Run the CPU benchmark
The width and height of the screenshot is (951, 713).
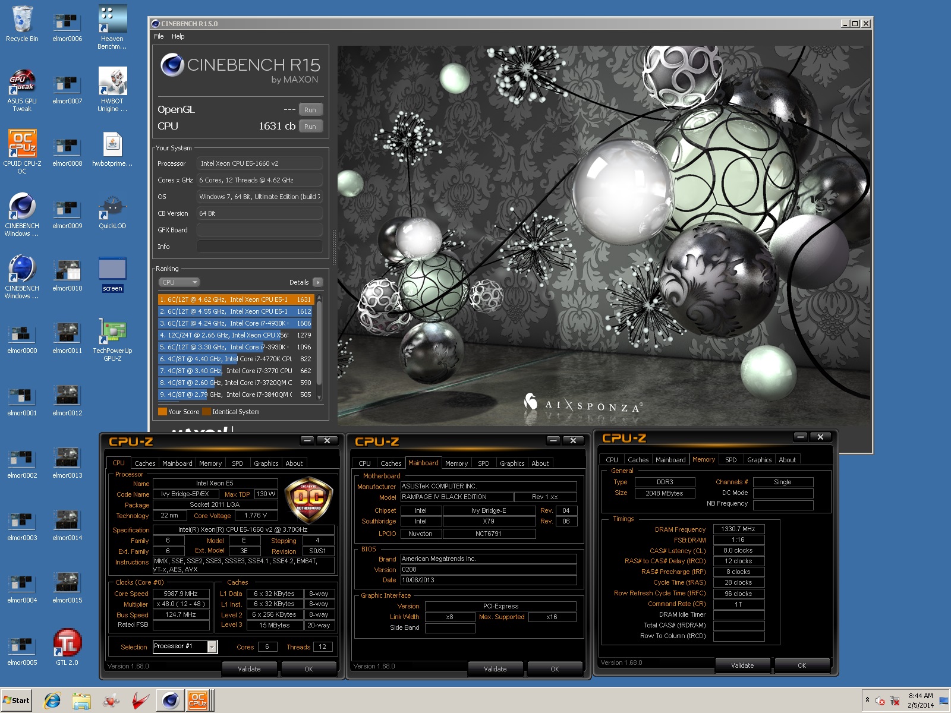click(310, 127)
